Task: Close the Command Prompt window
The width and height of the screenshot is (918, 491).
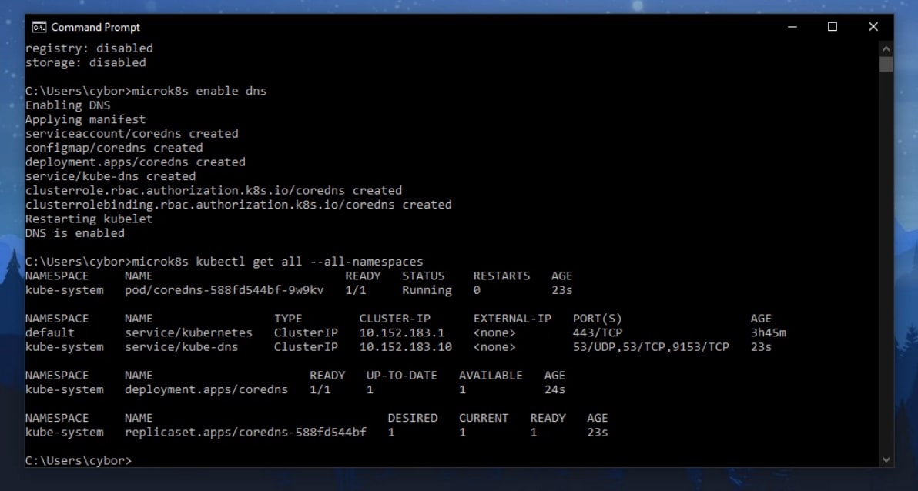Action: pyautogui.click(x=873, y=27)
